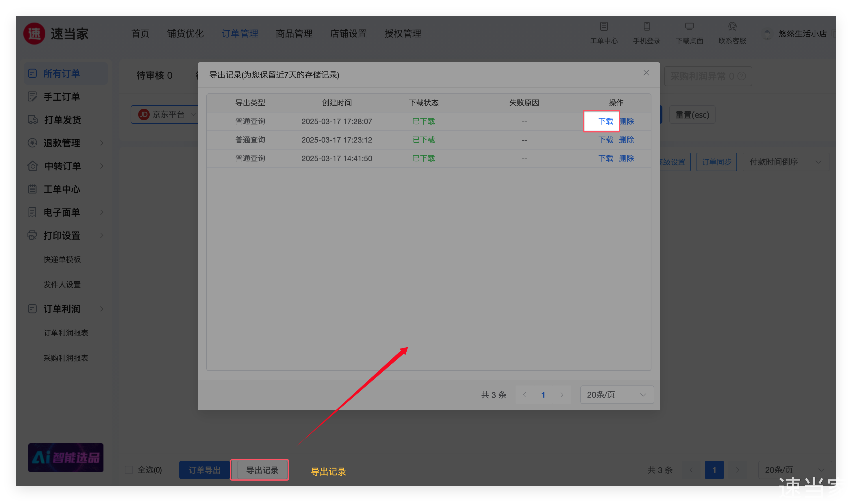
Task: Click the 打印设置 printer icon in sidebar
Action: point(32,235)
